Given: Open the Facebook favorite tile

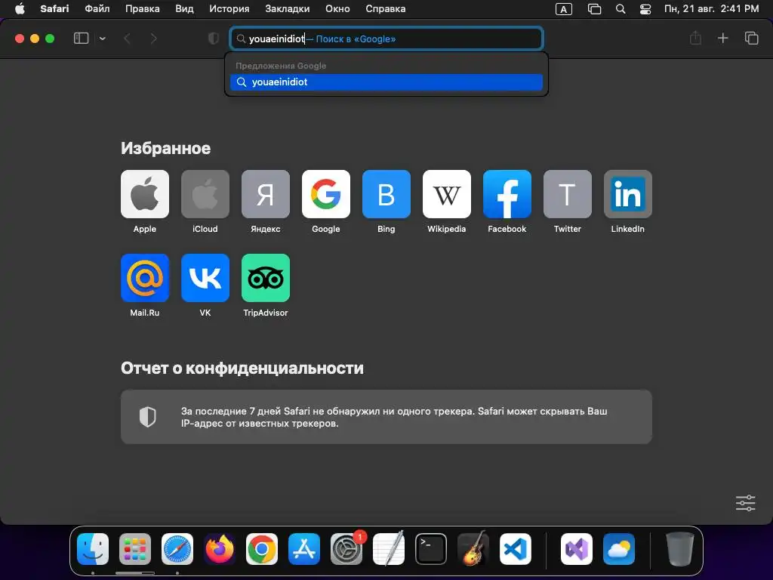Looking at the screenshot, I should tap(507, 194).
